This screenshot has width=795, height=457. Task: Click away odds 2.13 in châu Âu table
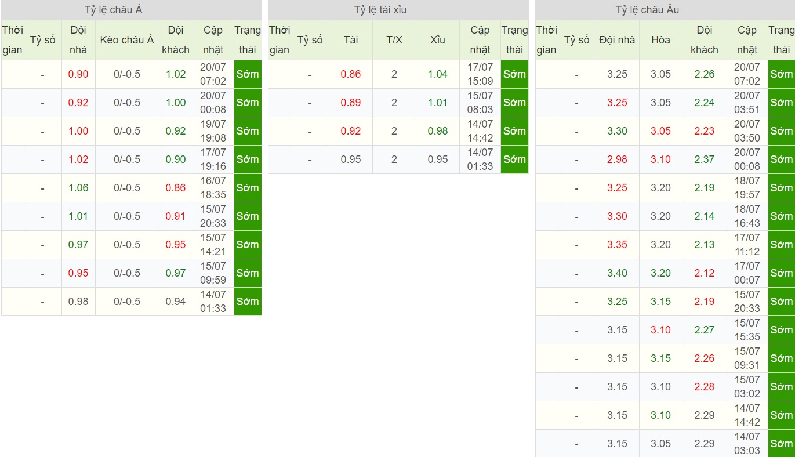click(x=705, y=245)
